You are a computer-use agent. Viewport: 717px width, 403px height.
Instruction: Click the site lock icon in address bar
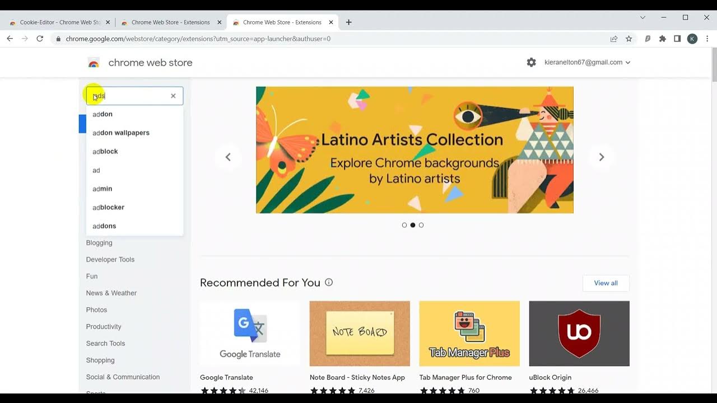[58, 39]
